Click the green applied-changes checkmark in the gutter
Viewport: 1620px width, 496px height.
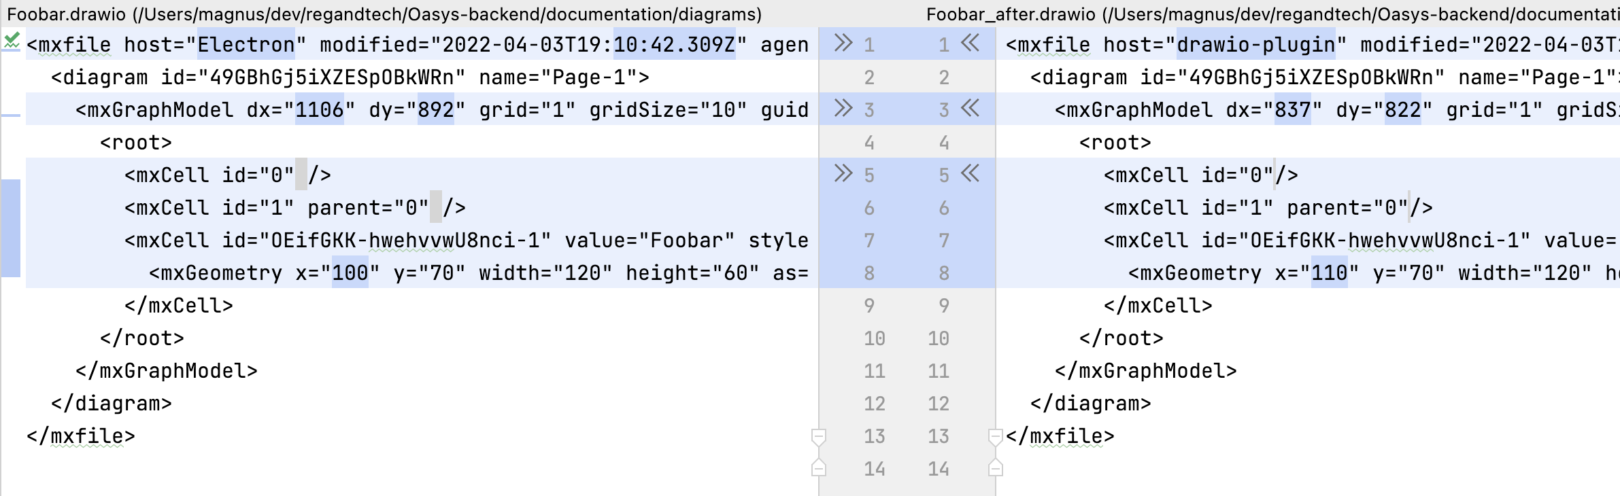[x=12, y=41]
